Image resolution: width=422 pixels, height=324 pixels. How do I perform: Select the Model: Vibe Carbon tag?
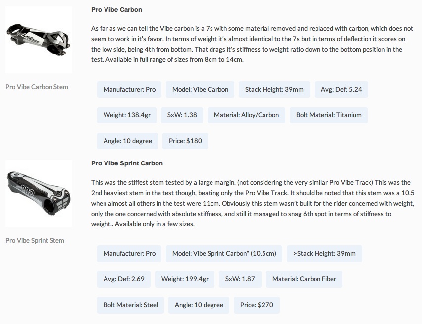click(x=200, y=89)
